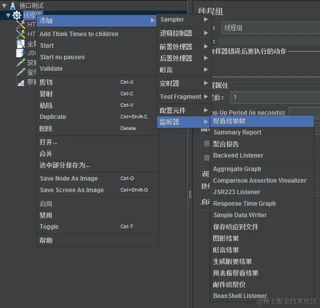The height and width of the screenshot is (308, 320).
Task: Add BeanShell Listener
Action: 262,296
